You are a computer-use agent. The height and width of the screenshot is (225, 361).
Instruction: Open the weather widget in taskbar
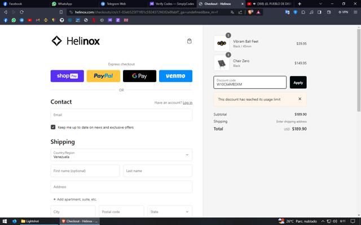pyautogui.click(x=297, y=221)
